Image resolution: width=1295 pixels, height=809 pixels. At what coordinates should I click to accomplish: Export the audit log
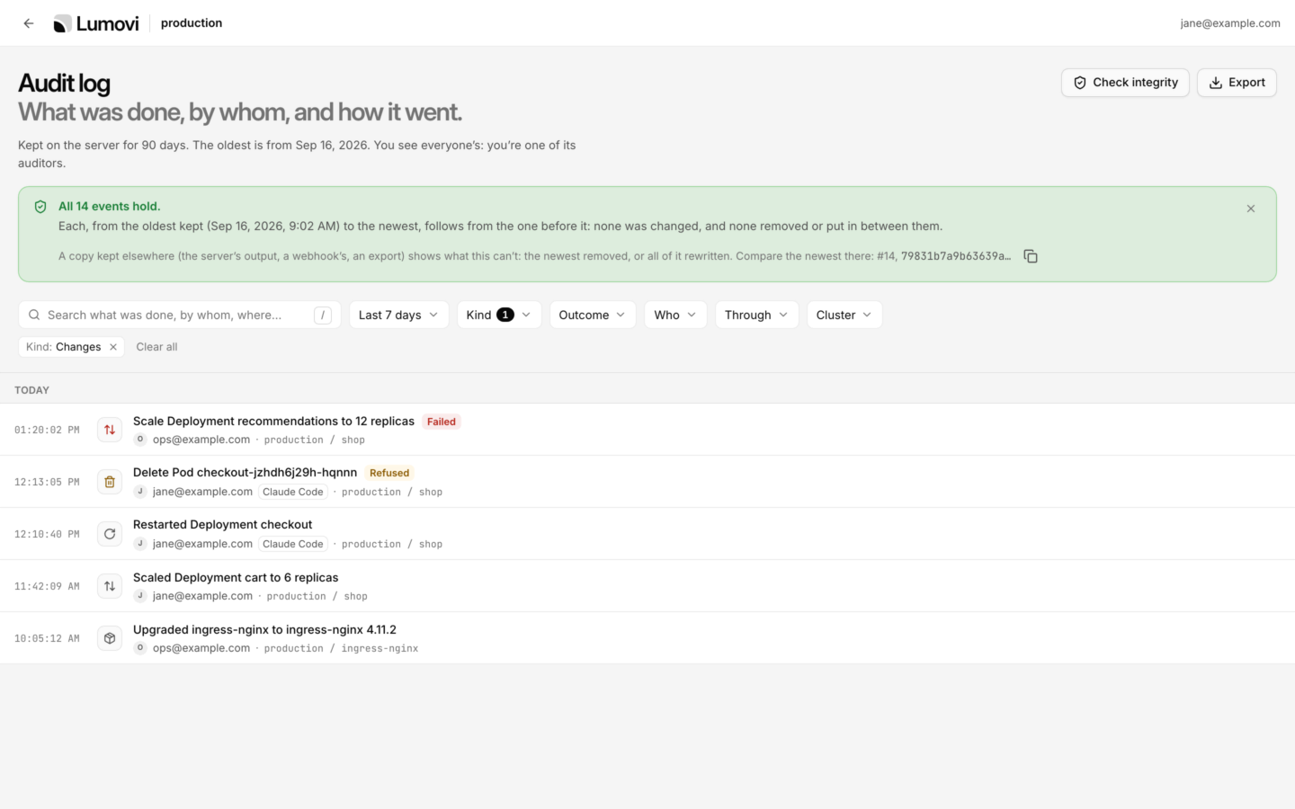[x=1237, y=83]
